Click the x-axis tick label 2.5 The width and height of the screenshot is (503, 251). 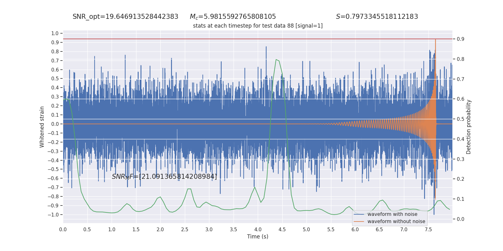click(x=185, y=230)
